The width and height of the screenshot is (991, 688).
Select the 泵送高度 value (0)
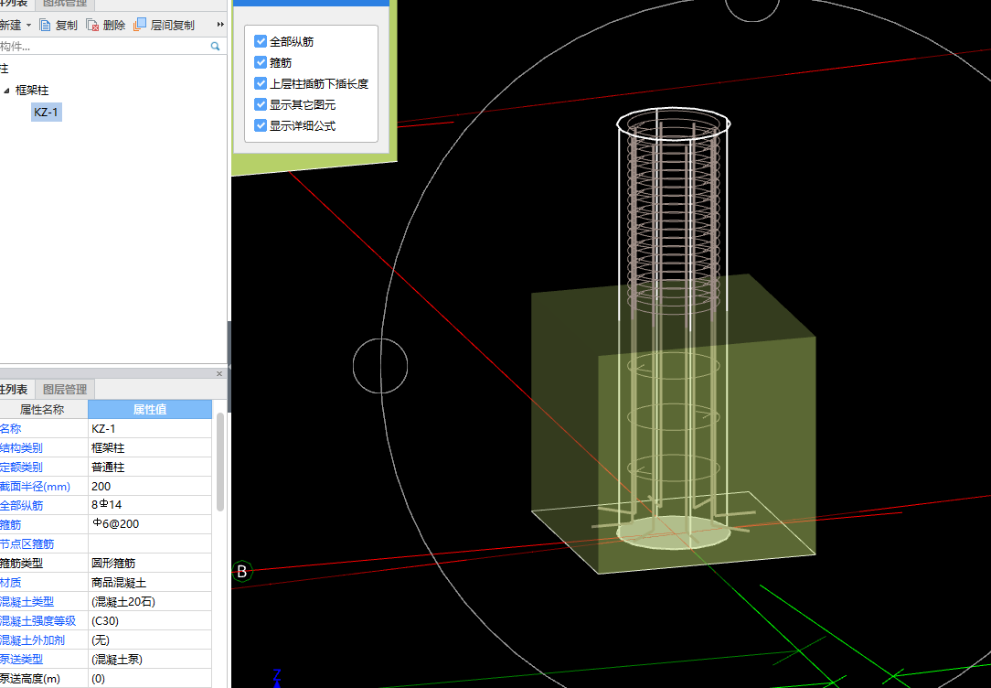pos(150,679)
